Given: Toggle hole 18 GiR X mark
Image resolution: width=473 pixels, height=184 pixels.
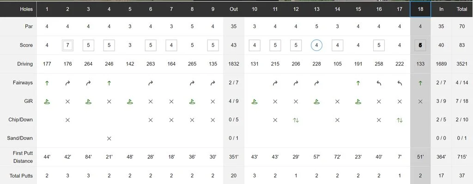Looking at the screenshot, I should click(420, 102).
